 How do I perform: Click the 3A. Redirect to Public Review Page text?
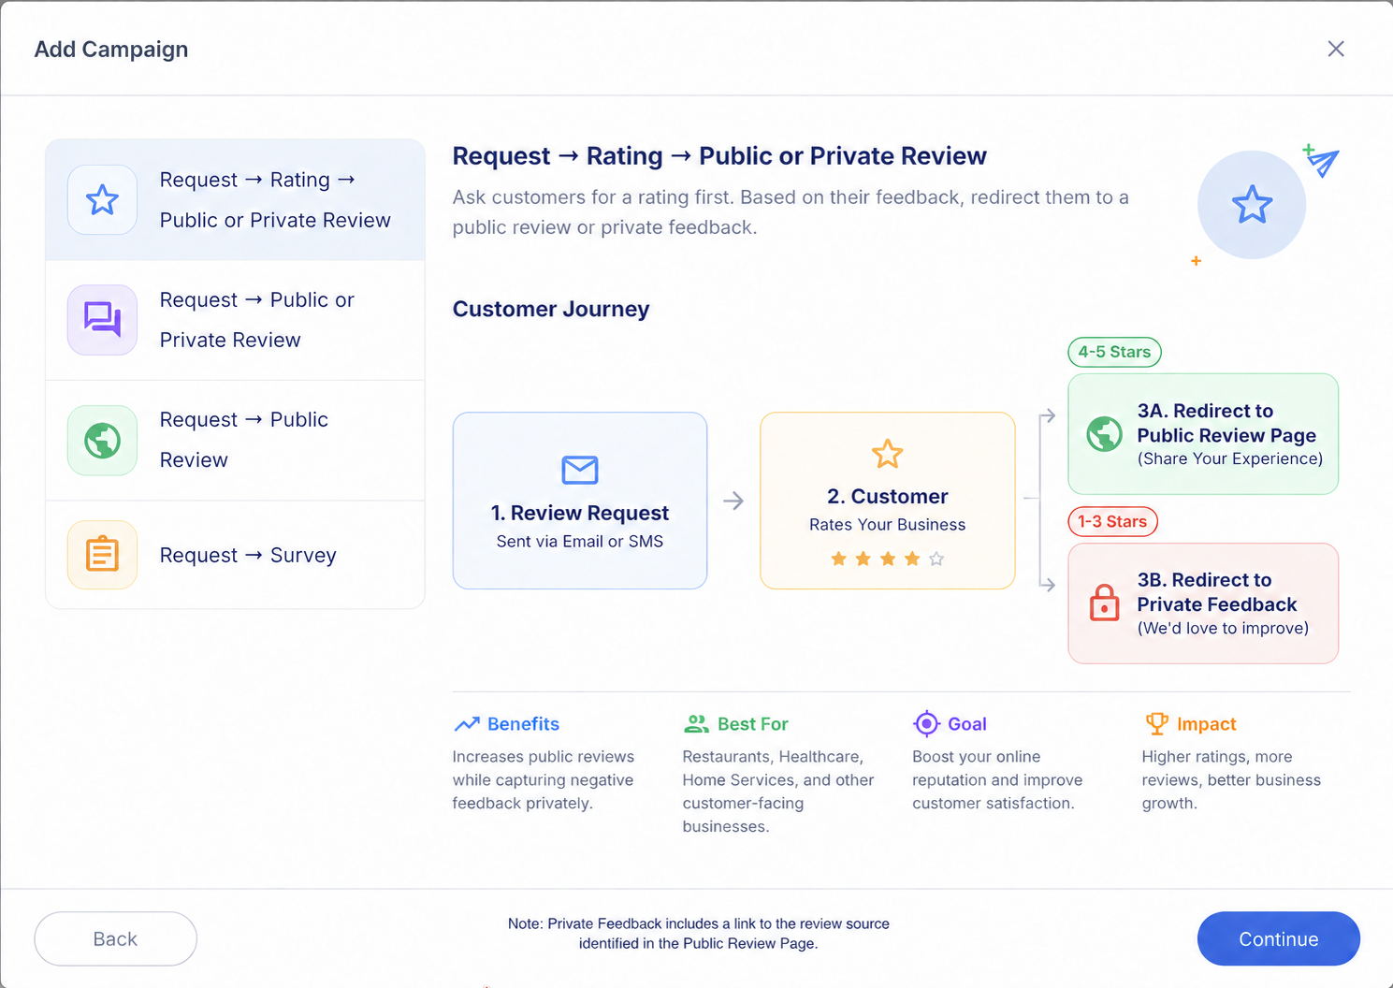pos(1226,423)
